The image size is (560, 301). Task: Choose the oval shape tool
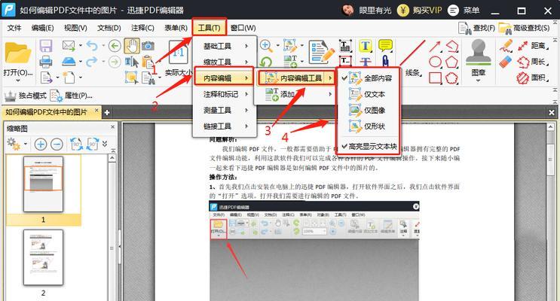(x=435, y=62)
